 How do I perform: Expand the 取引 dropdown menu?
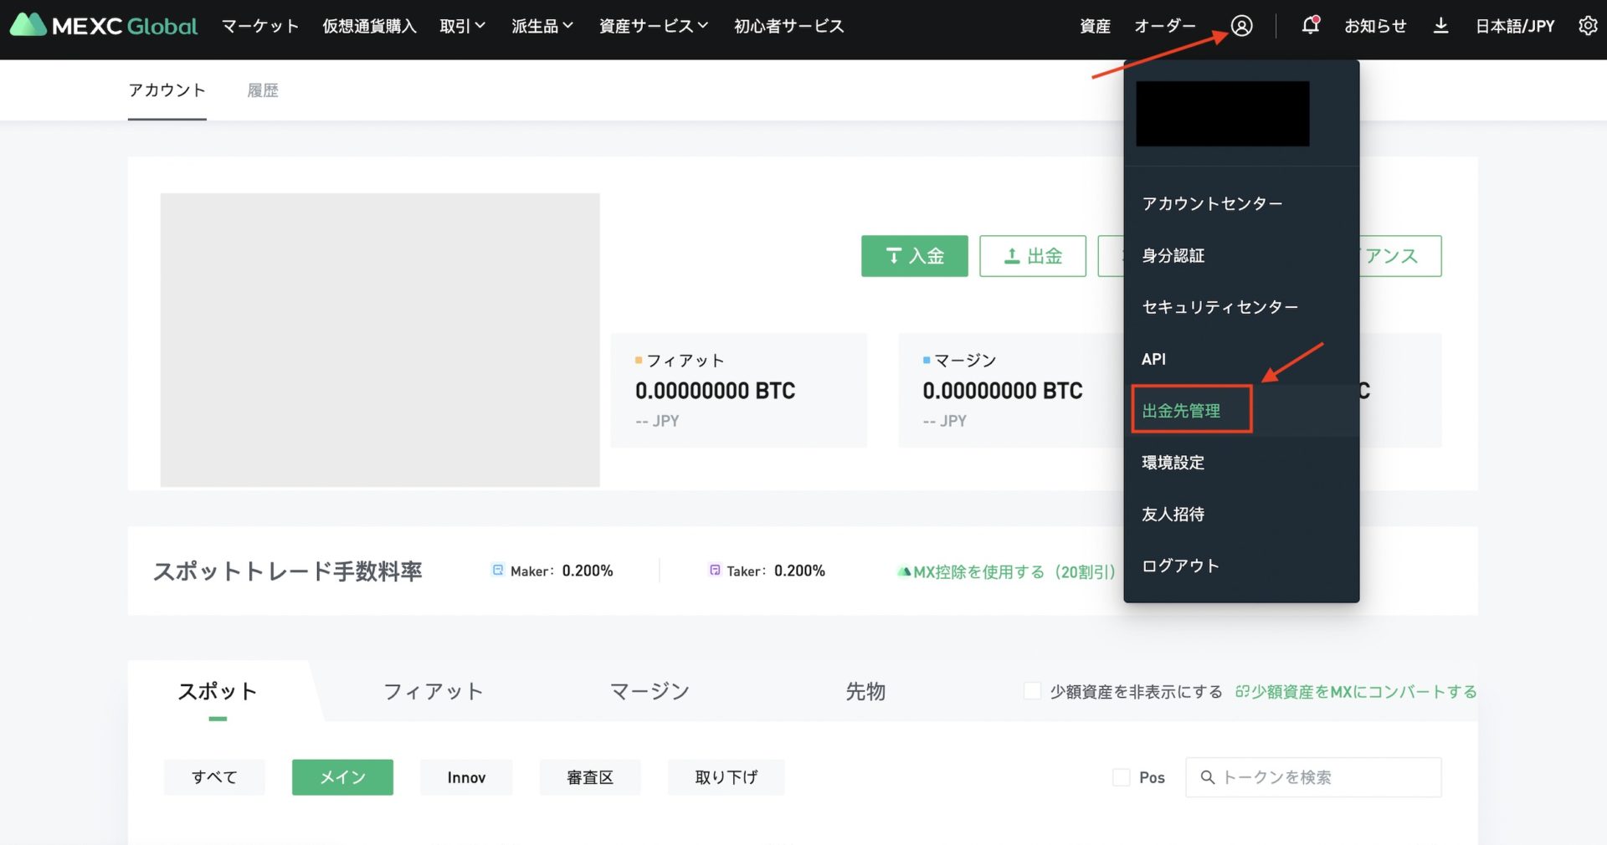tap(462, 26)
